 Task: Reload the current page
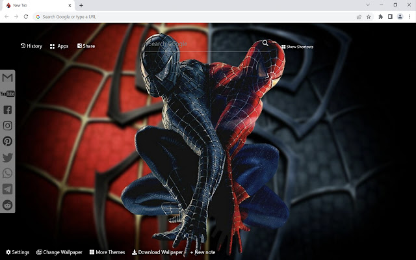pyautogui.click(x=26, y=17)
